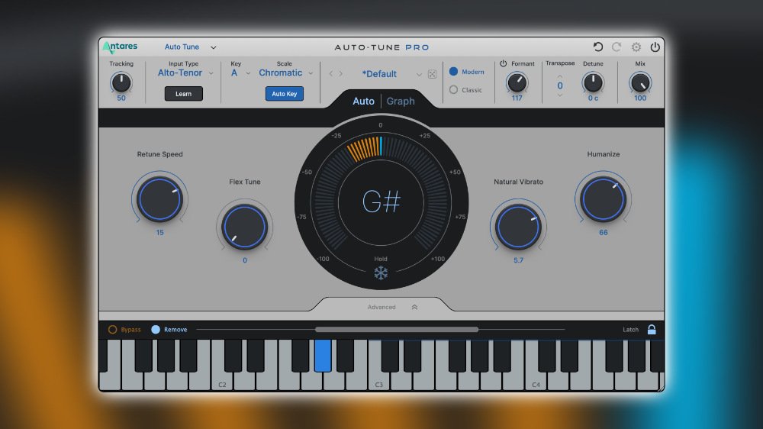Click the Flex Tune value 0

click(245, 260)
